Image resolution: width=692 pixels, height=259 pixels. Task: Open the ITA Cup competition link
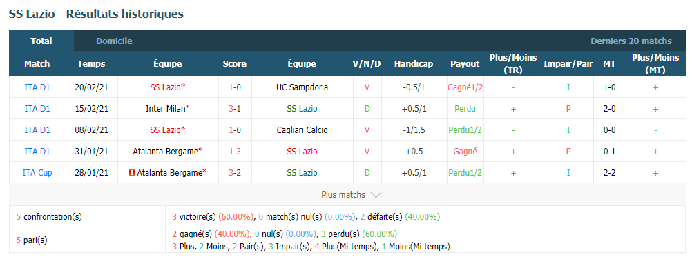pyautogui.click(x=37, y=173)
